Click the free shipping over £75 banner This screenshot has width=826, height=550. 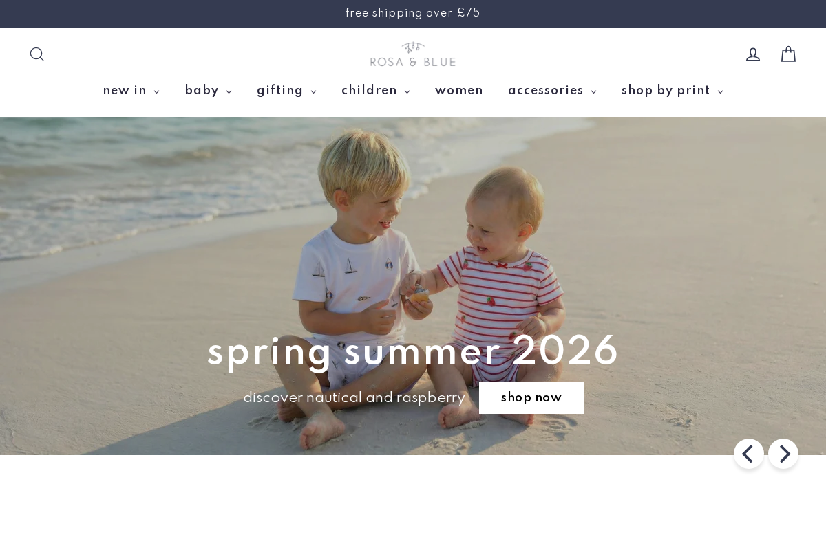(413, 13)
